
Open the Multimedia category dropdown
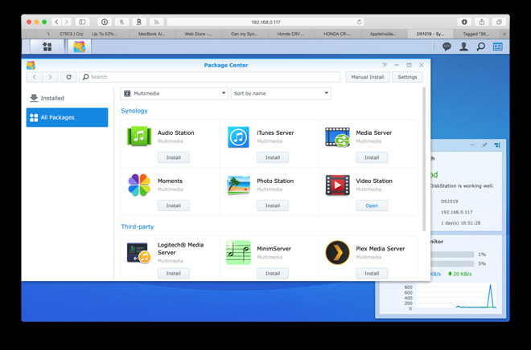(x=175, y=94)
